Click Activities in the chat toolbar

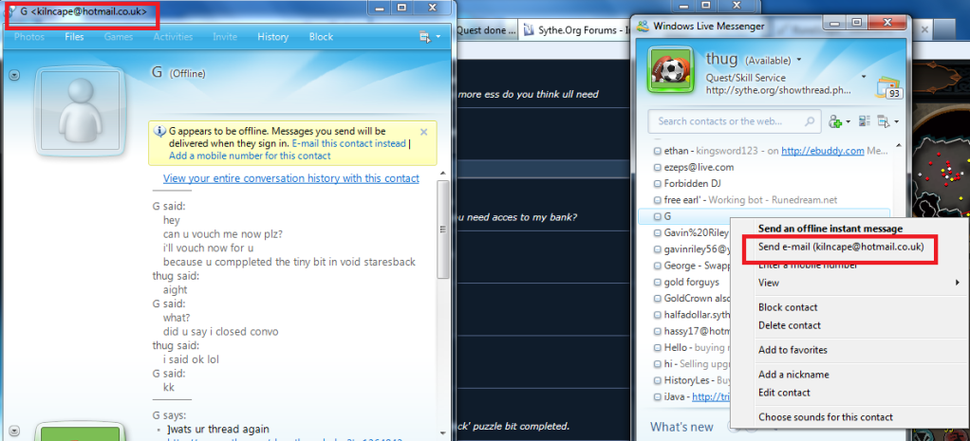click(173, 37)
